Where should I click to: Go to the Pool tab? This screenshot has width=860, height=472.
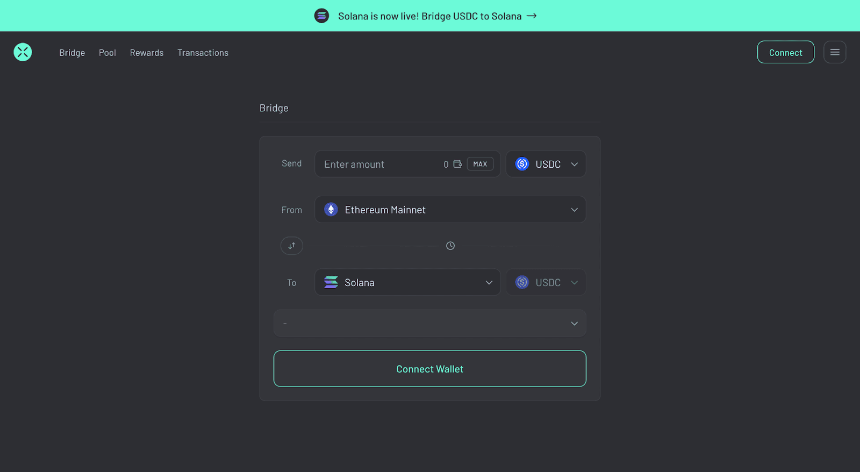tap(107, 53)
